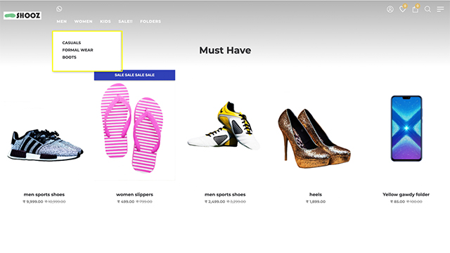Open the WOMEN menu
The image size is (450, 253).
(83, 22)
